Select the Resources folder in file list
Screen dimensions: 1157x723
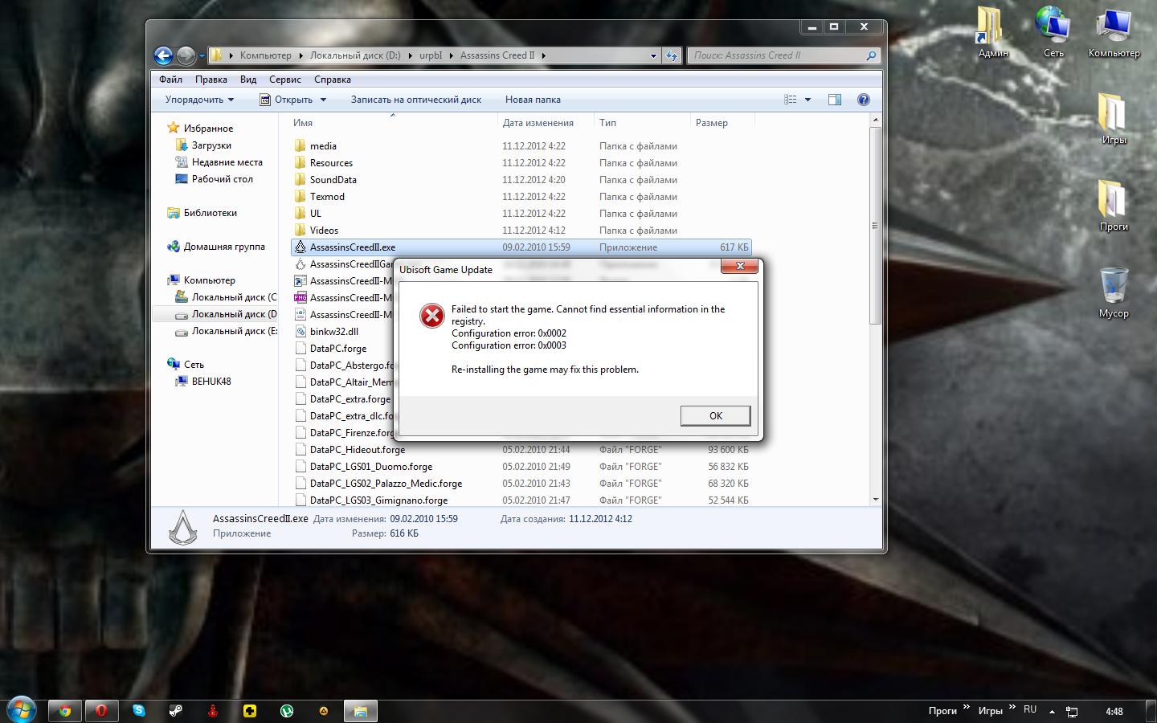[x=331, y=163]
